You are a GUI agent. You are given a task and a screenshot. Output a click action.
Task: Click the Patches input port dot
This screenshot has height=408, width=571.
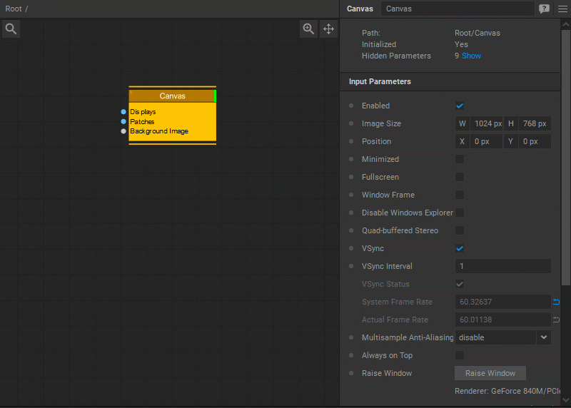[123, 121]
